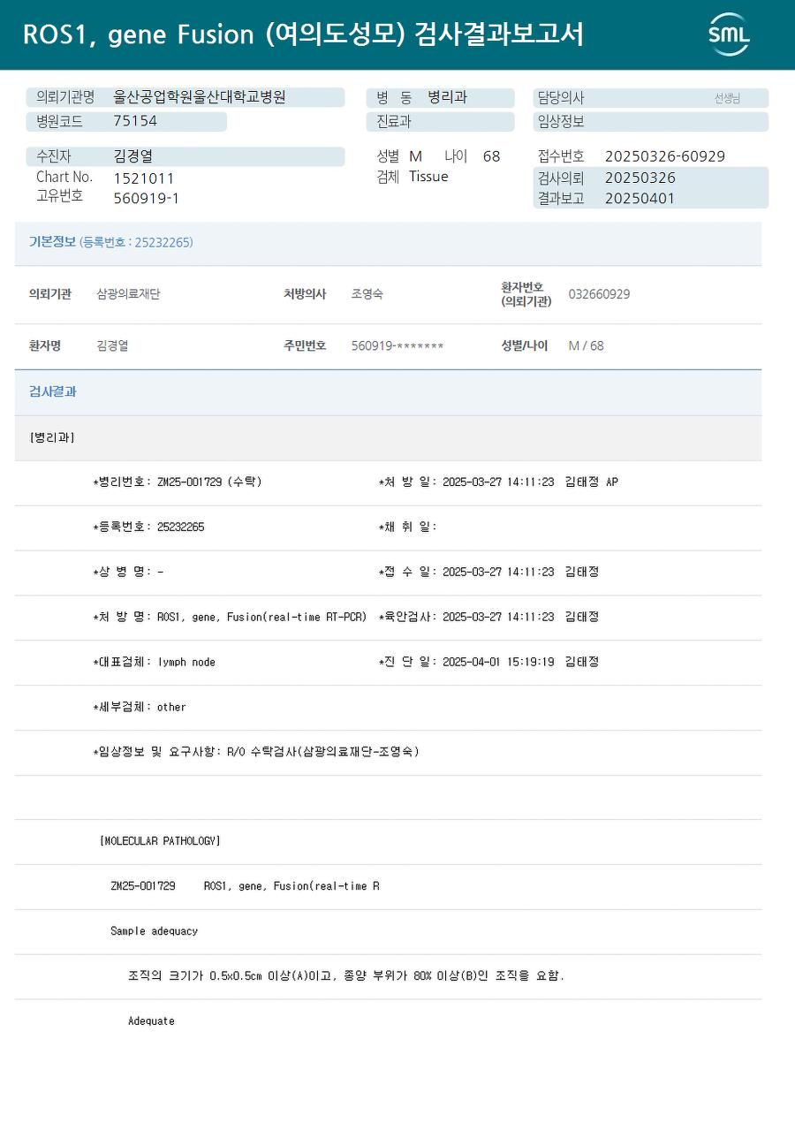The height and width of the screenshot is (1123, 795).
Task: Click 대표검체 value lymph node
Action: 186,663
